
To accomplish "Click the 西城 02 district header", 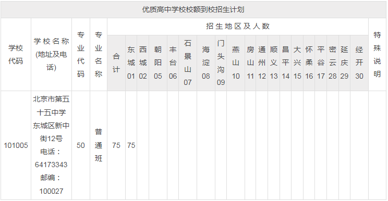I will pos(143,63).
